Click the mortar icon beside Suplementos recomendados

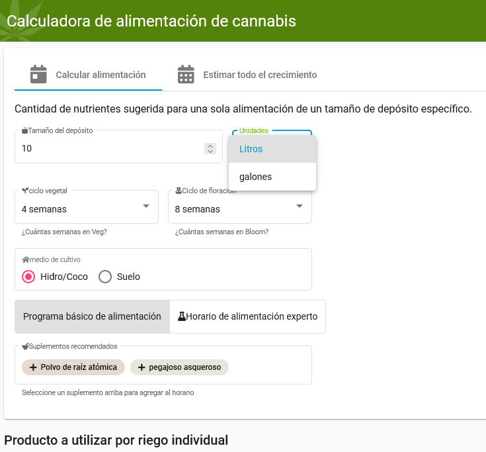pyautogui.click(x=25, y=346)
